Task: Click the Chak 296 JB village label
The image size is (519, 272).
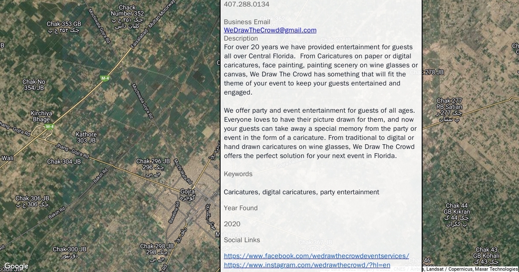Action: pyautogui.click(x=153, y=161)
